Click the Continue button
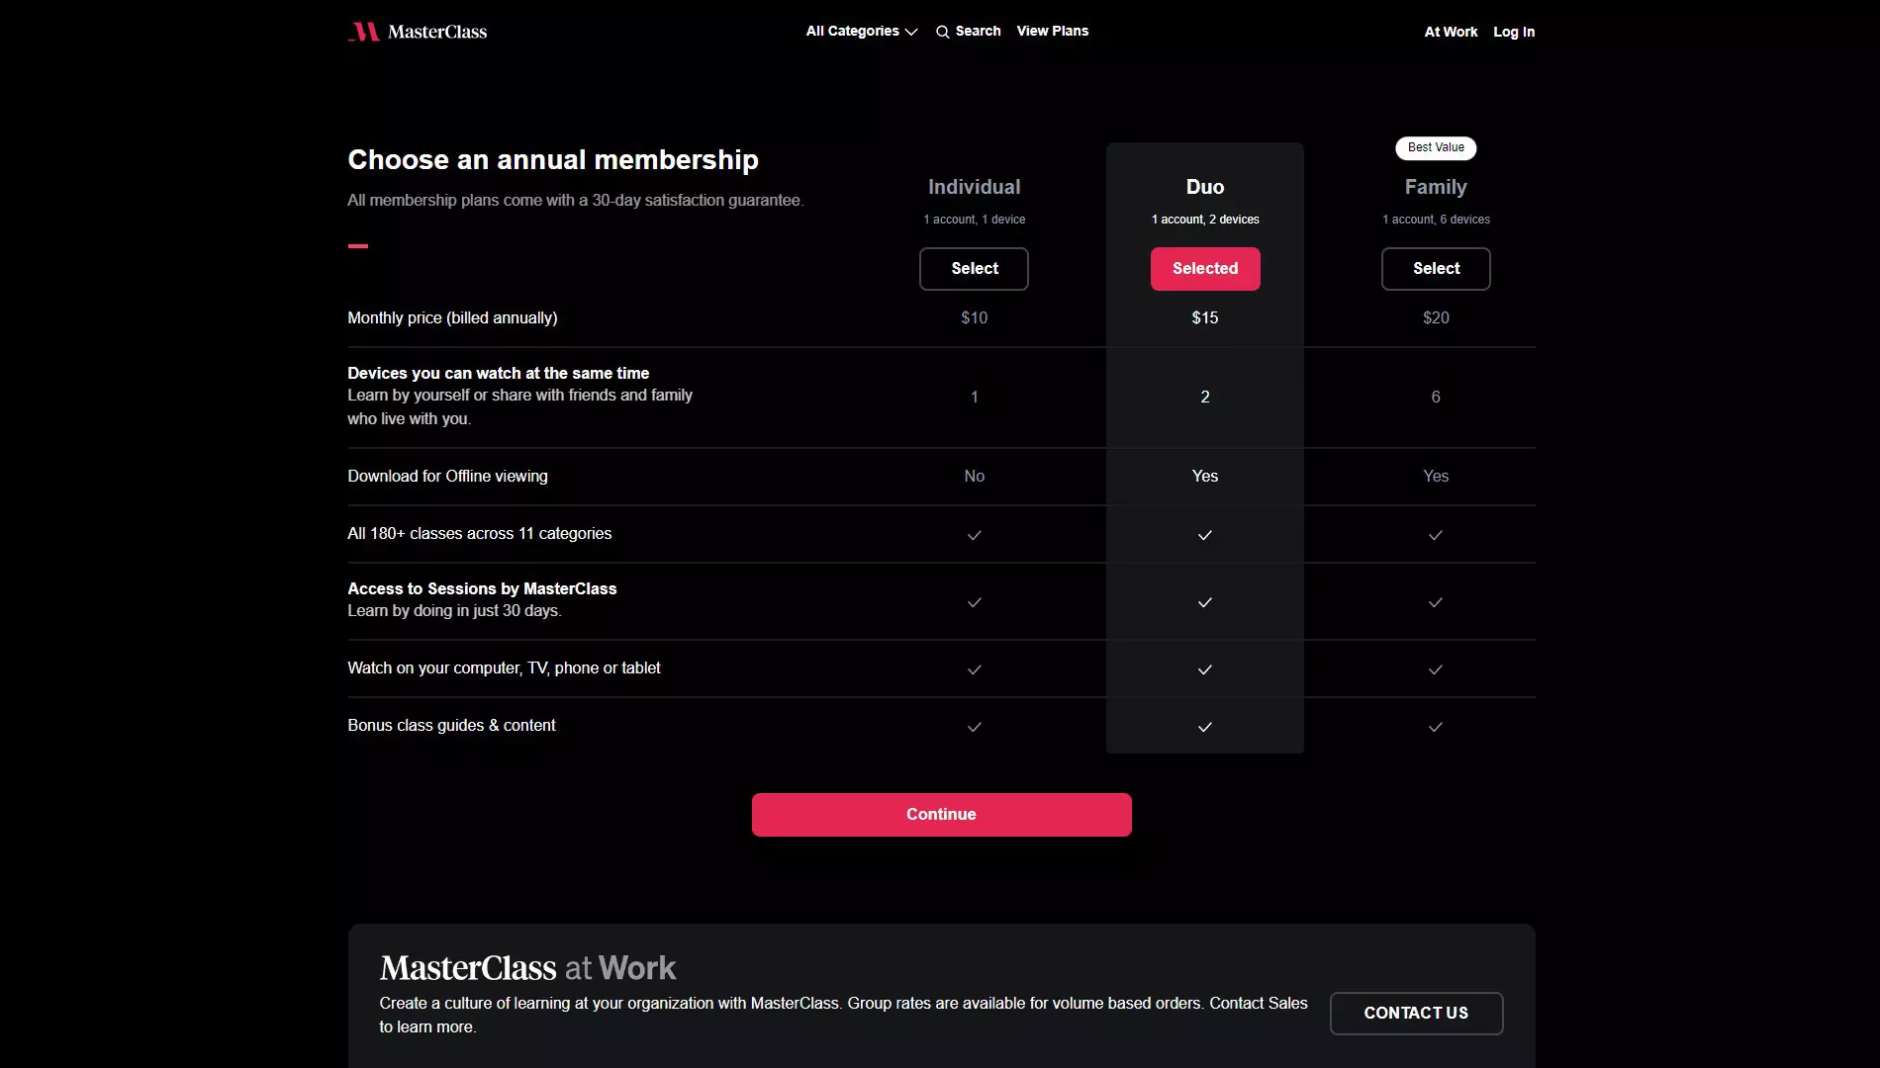 [x=941, y=815]
